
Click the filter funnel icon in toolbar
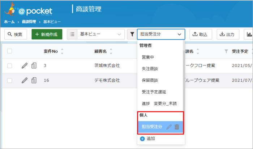point(132,34)
